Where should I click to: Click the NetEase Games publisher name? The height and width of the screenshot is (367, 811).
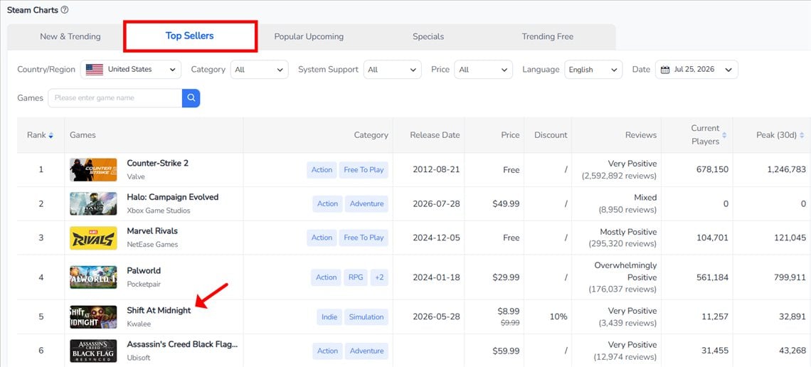tap(152, 245)
